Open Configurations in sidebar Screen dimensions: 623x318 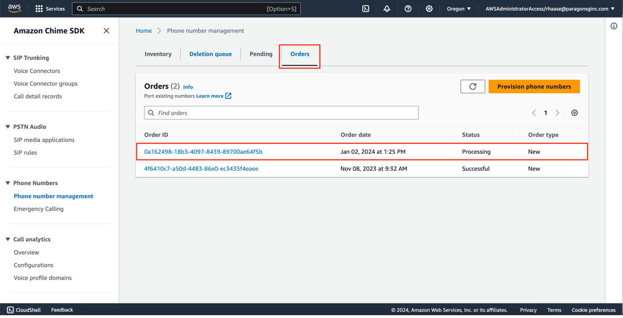coord(33,265)
